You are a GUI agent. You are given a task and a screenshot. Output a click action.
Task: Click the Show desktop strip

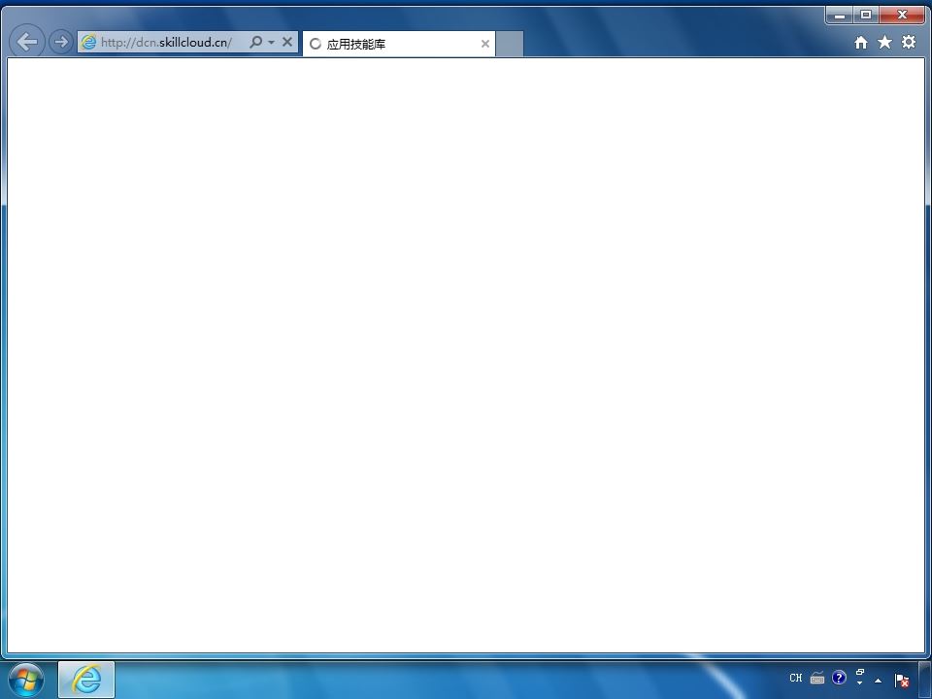pyautogui.click(x=925, y=680)
